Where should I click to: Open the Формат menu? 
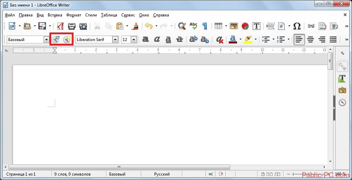coord(74,15)
